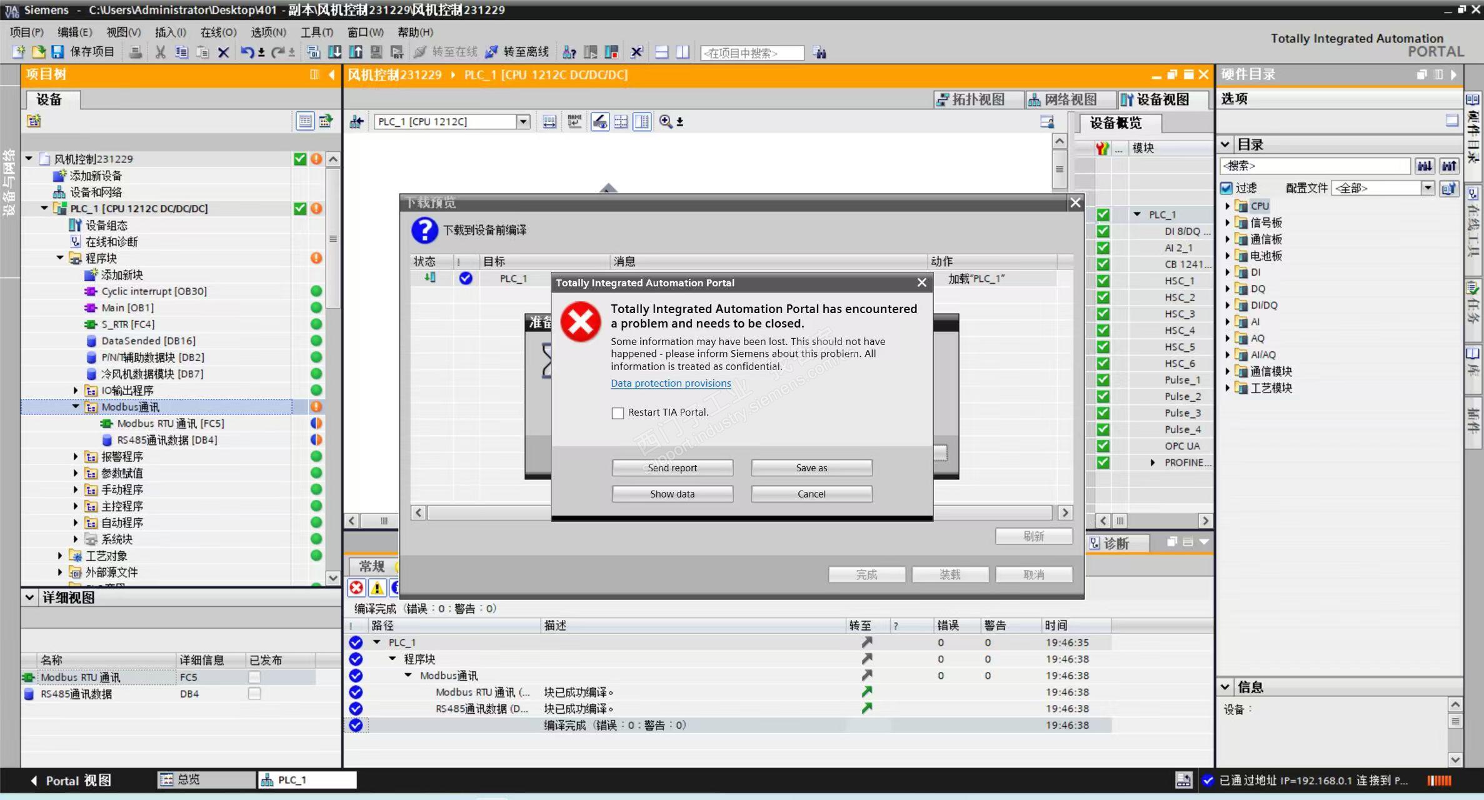
Task: Toggle the filter checkbox in hardware catalog
Action: click(1226, 188)
